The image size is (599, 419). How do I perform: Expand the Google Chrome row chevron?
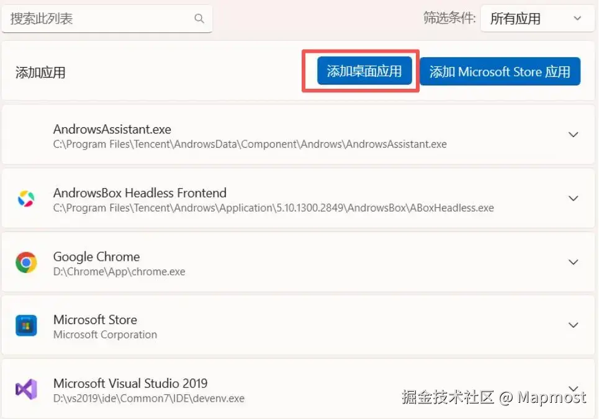tap(573, 262)
